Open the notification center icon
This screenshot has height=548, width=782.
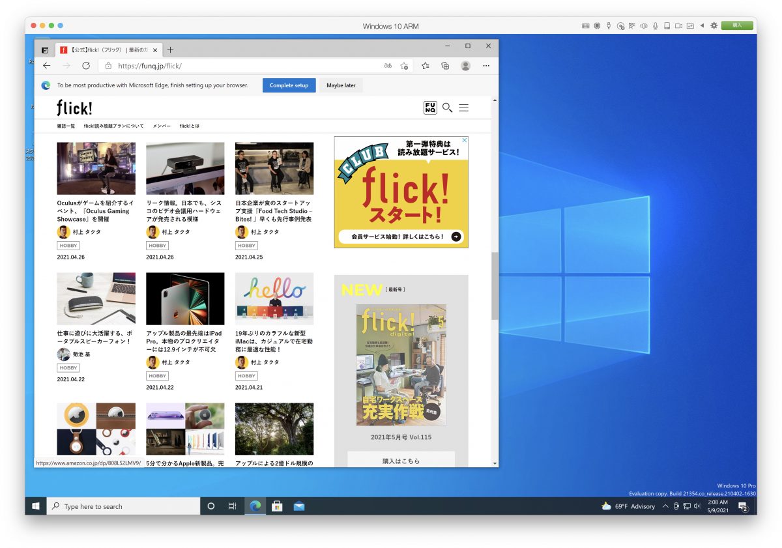pyautogui.click(x=742, y=506)
